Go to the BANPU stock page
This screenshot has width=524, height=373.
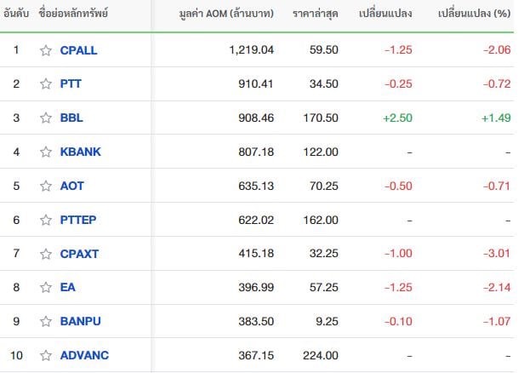(80, 322)
